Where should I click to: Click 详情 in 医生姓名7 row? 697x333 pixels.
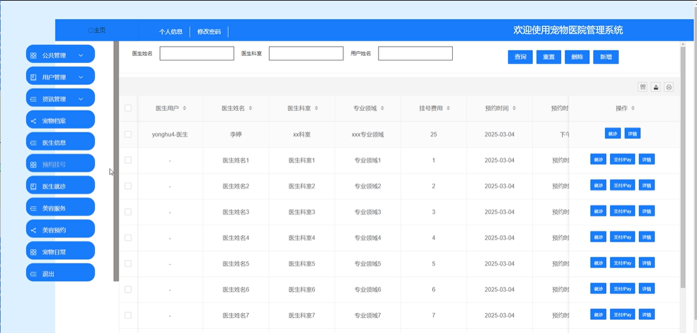(x=647, y=314)
